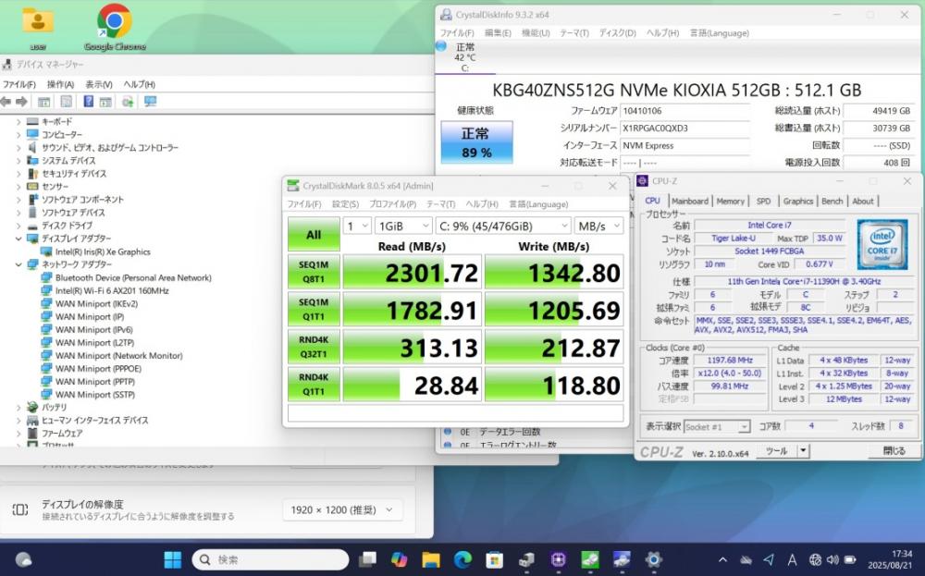Toggle console tree icon in Device Manager toolbar
The width and height of the screenshot is (925, 576).
click(x=43, y=102)
